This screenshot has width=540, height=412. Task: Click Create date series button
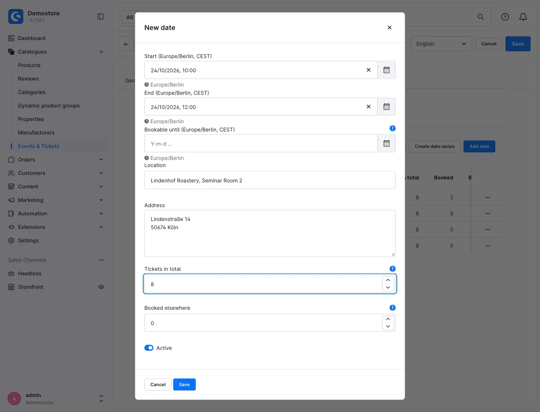(x=435, y=146)
